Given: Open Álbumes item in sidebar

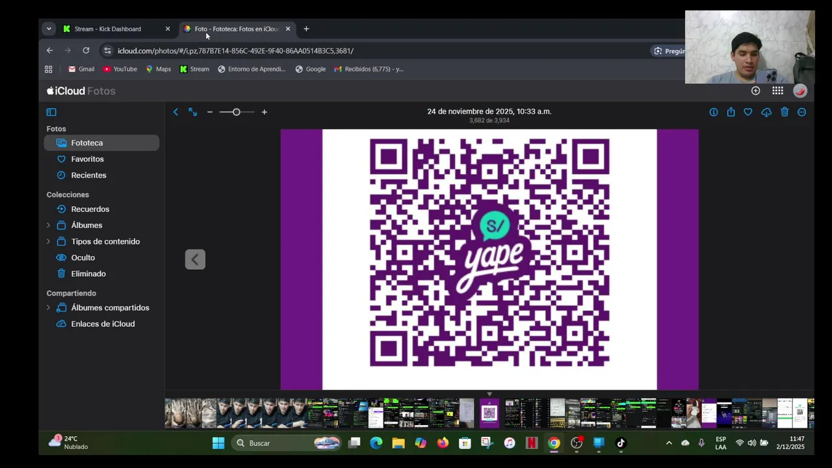Looking at the screenshot, I should (86, 225).
